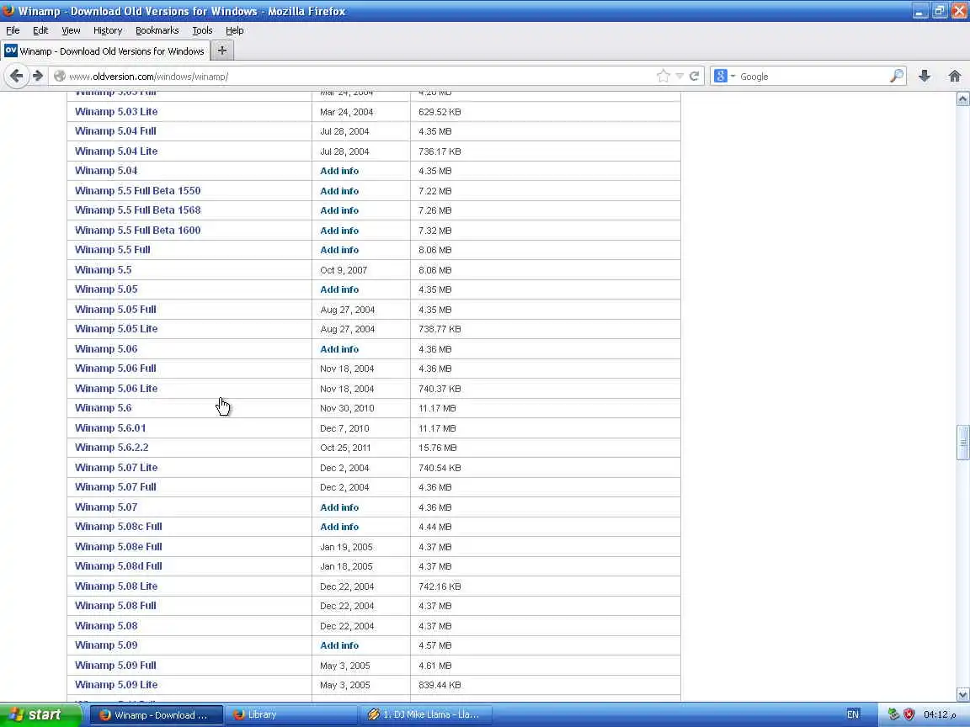Select the size text 839.44 KB

[x=440, y=685]
